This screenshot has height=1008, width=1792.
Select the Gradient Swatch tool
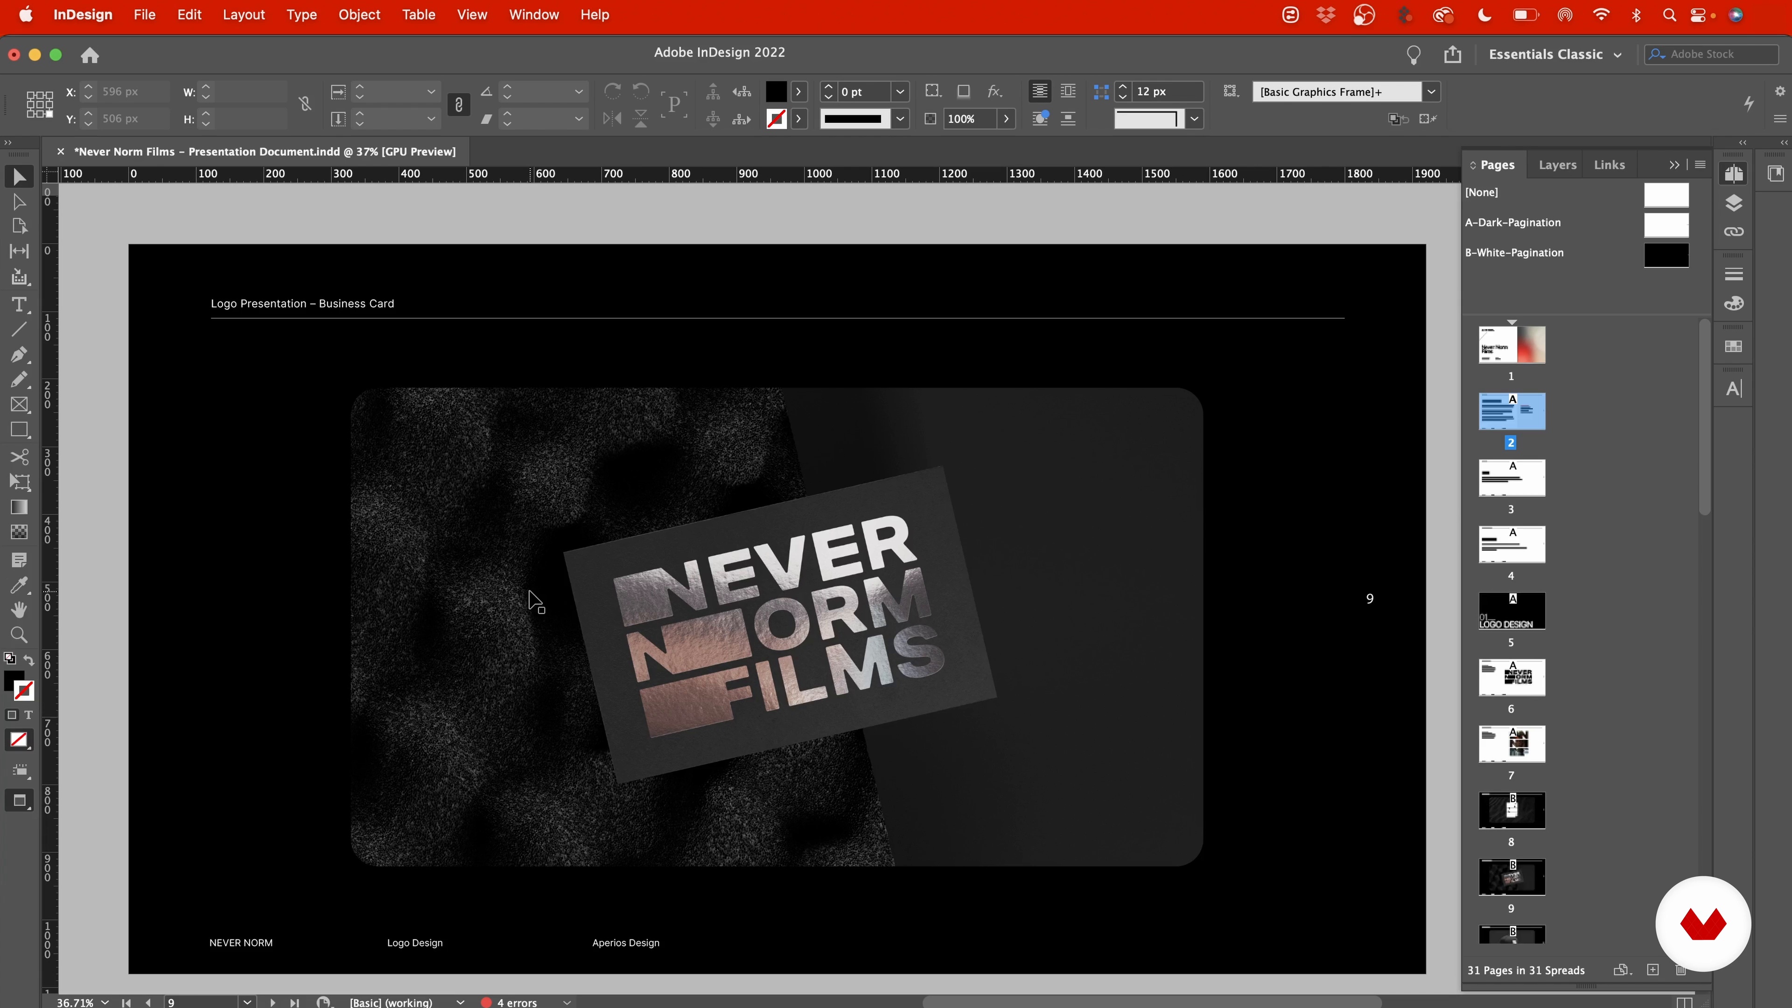point(19,507)
